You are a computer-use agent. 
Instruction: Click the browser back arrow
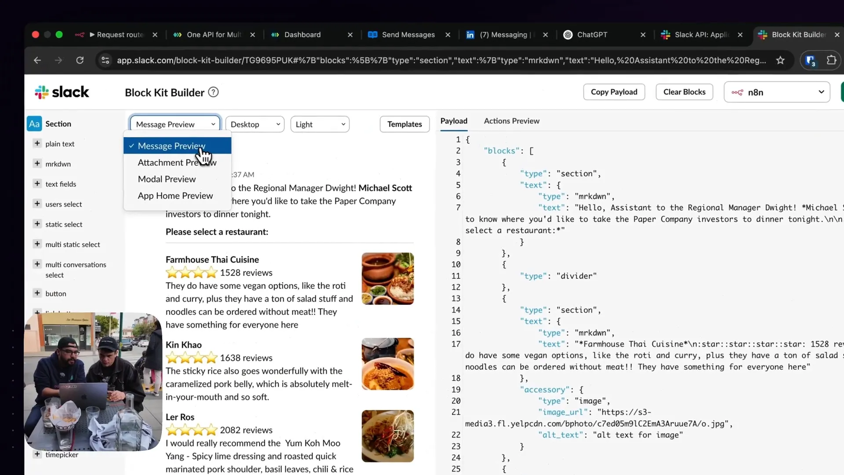click(37, 60)
